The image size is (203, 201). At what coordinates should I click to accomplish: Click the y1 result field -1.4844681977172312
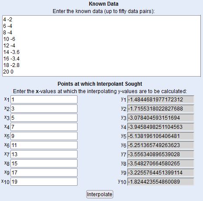point(161,100)
